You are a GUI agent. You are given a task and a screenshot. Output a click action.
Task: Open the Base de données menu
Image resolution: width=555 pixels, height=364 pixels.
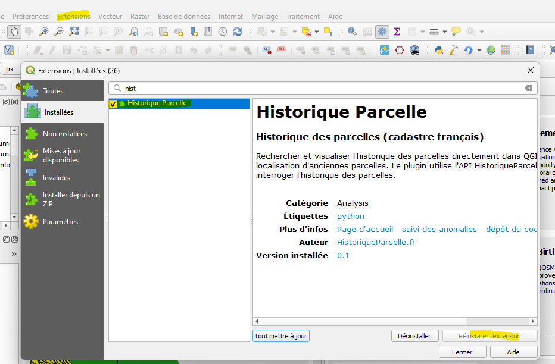click(x=183, y=17)
